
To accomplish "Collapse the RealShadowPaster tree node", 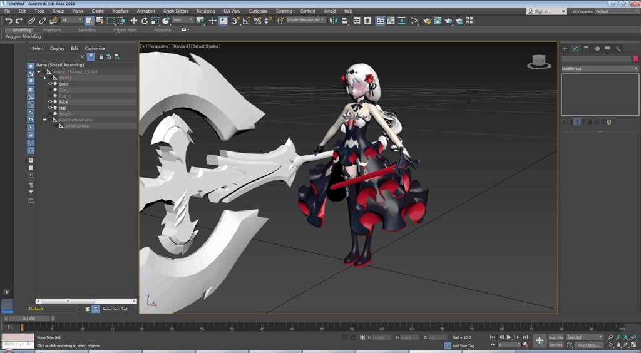I will 44,120.
